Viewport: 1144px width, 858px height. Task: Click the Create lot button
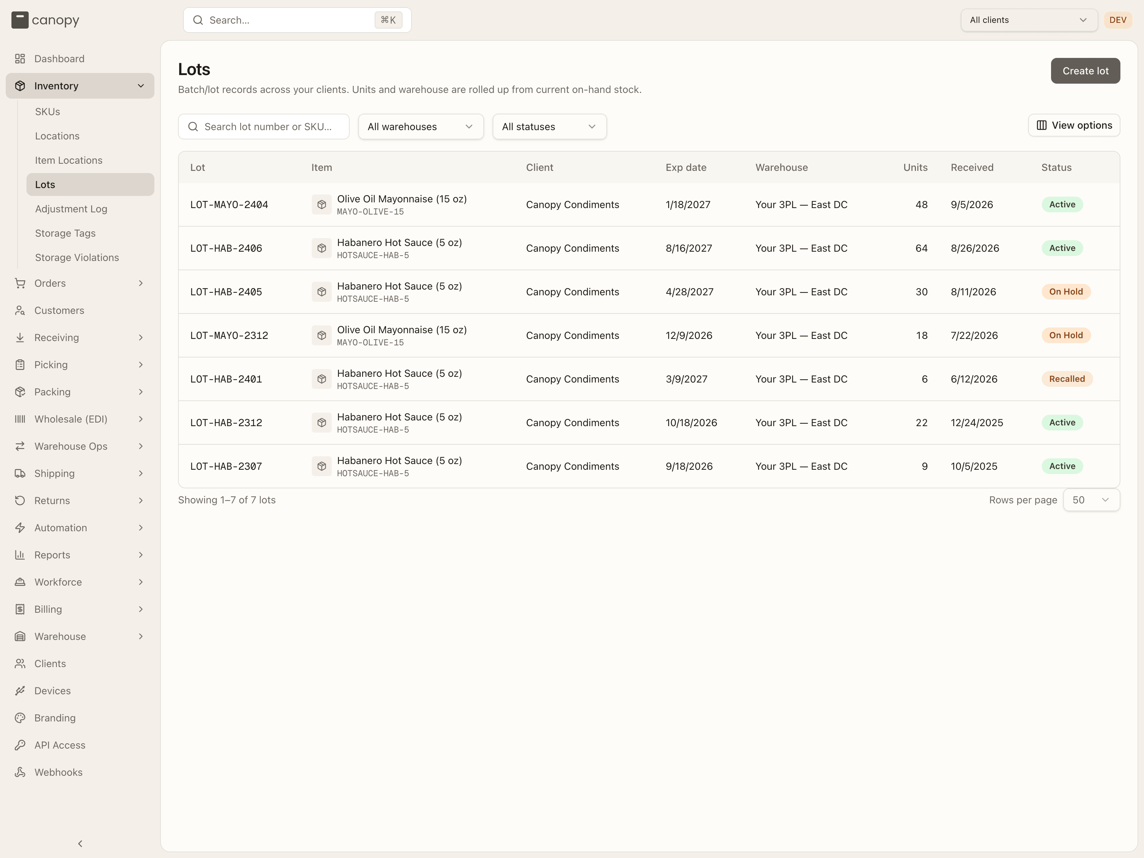pos(1085,71)
